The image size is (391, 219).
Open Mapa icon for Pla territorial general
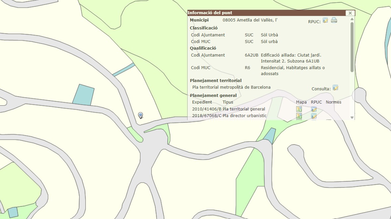coord(299,109)
